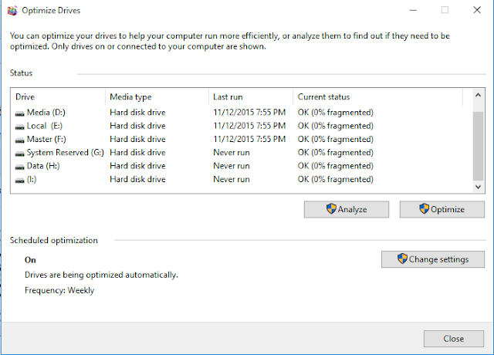This screenshot has width=494, height=355.
Task: Click the Last run column header
Action: (x=250, y=97)
